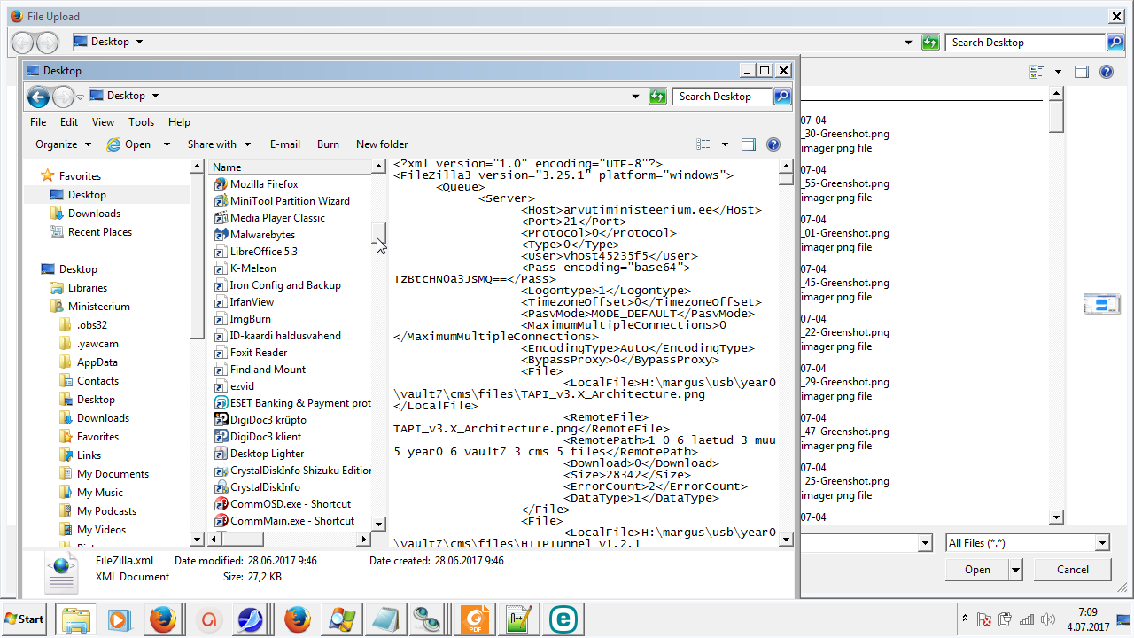Open Organize dropdown in Explorer toolbar
Image resolution: width=1134 pixels, height=638 pixels.
point(63,144)
